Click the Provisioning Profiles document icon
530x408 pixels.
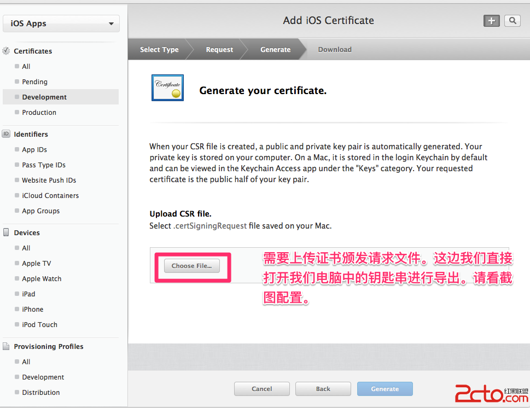pos(6,346)
